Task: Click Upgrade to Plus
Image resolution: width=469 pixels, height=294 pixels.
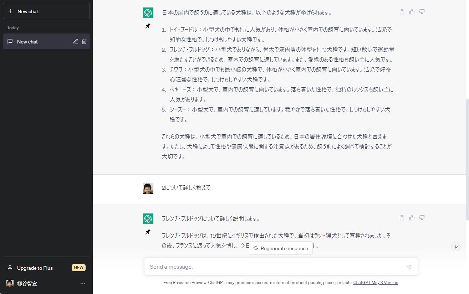Action: (35, 268)
